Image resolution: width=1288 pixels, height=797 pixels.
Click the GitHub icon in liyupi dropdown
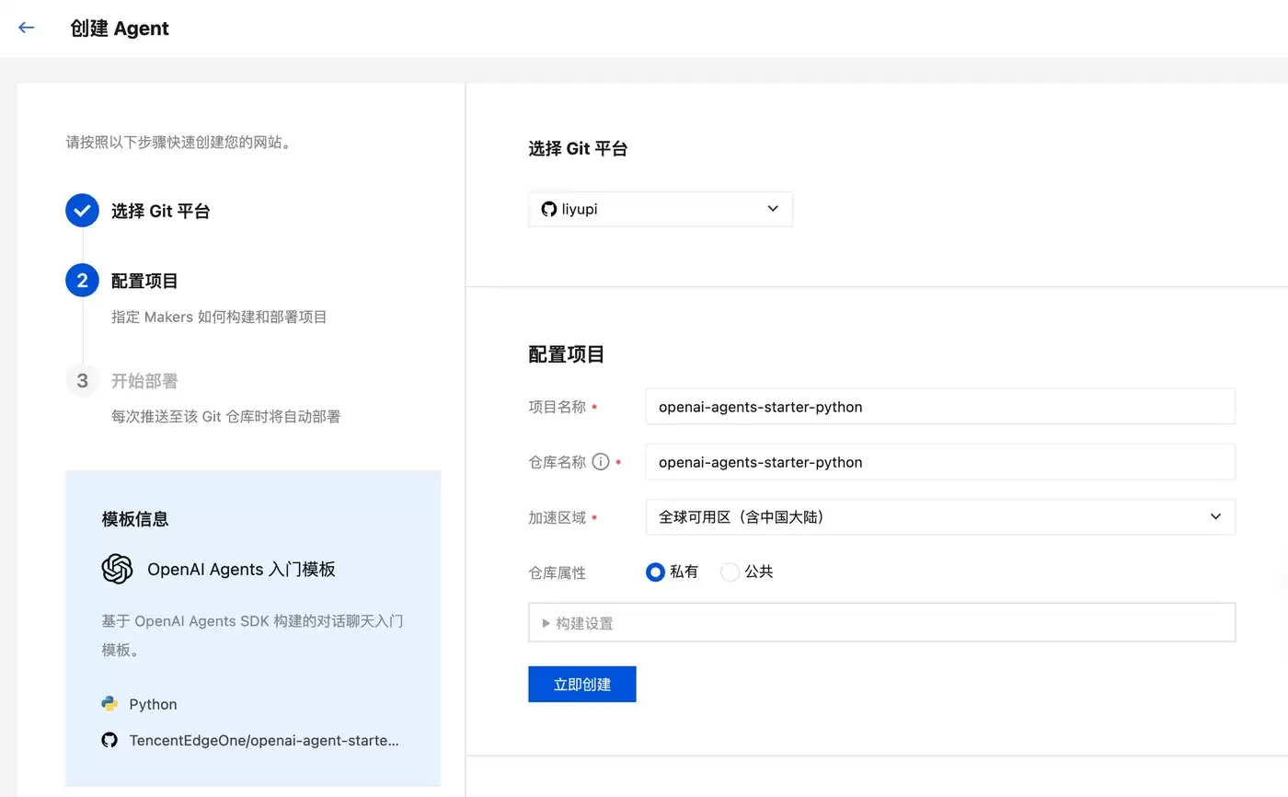coord(549,209)
